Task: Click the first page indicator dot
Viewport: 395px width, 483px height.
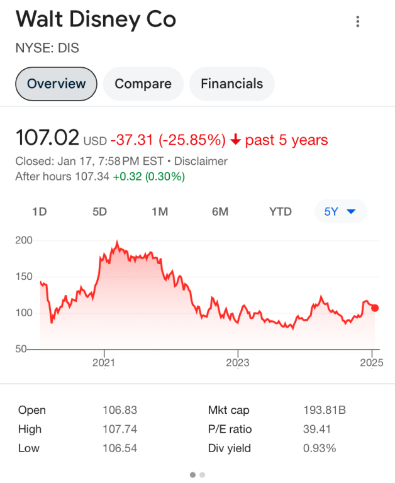Action: click(x=192, y=475)
